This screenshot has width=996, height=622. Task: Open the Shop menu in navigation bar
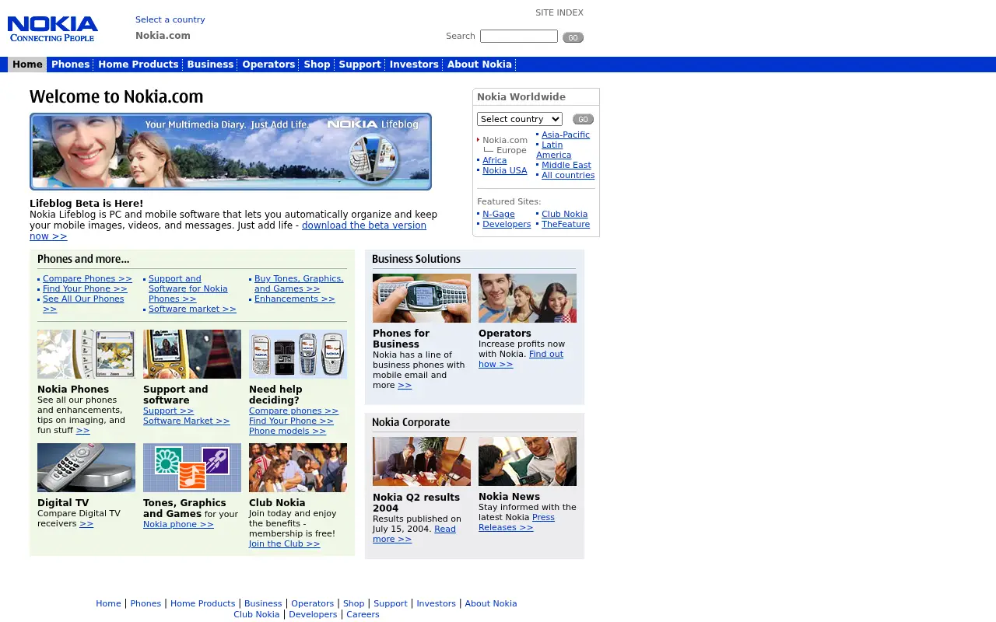[317, 65]
